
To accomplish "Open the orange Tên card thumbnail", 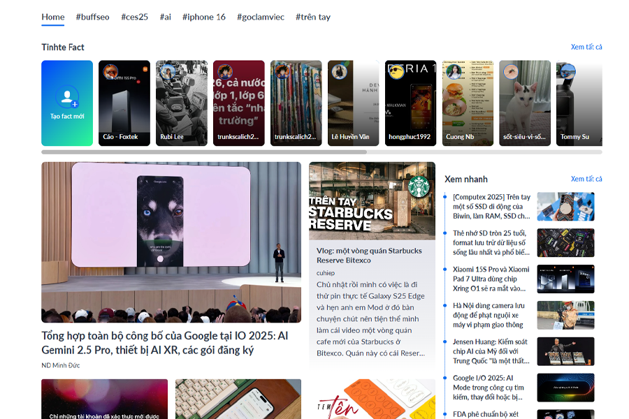I will [x=372, y=399].
